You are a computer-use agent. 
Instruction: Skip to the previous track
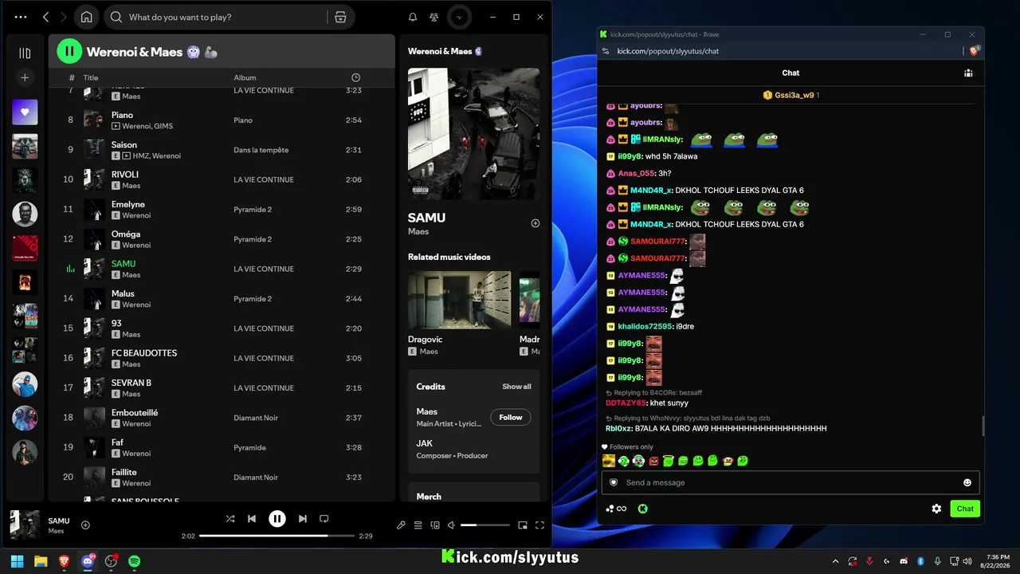click(252, 518)
